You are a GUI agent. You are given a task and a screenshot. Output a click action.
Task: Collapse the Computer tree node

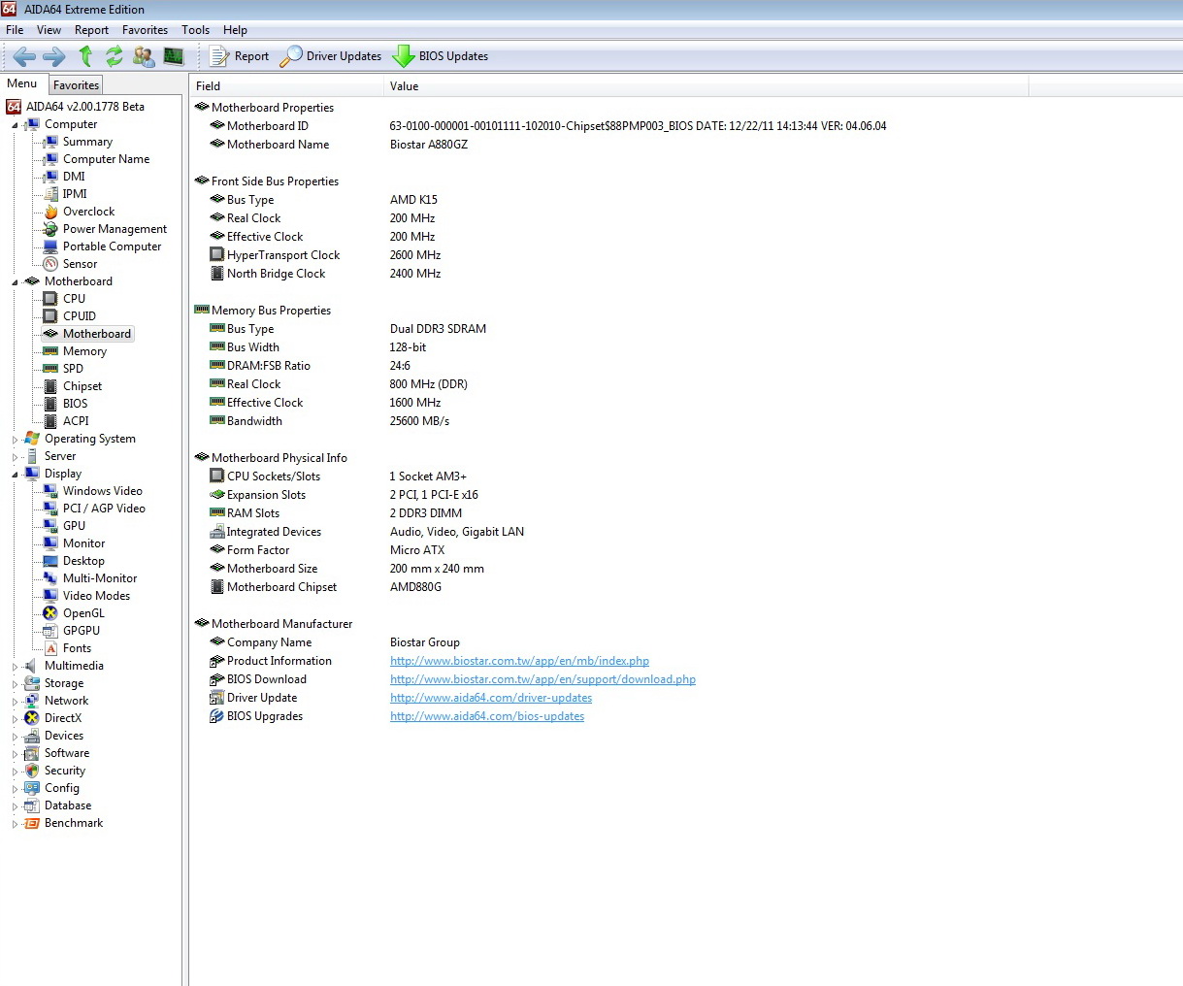[15, 125]
